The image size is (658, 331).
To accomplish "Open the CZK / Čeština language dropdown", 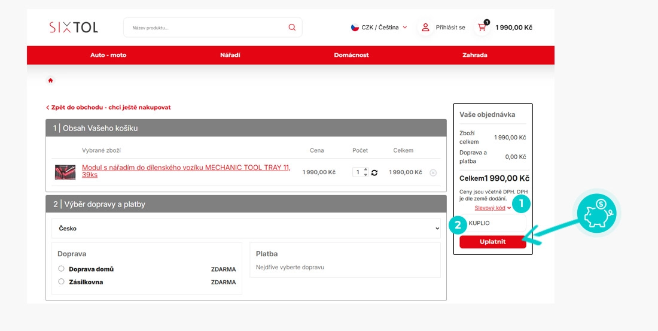I will pyautogui.click(x=379, y=28).
